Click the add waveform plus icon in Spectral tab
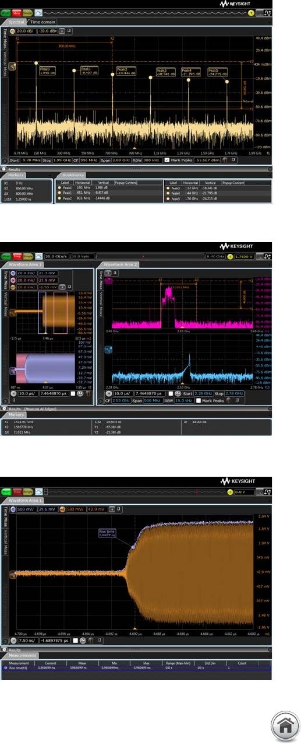Viewport: 301px width, 744px height. click(62, 32)
